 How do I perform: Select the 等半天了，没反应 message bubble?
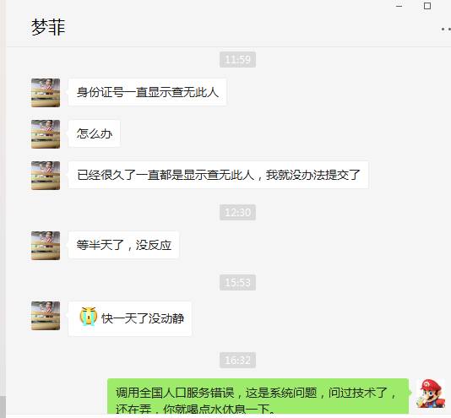point(123,245)
